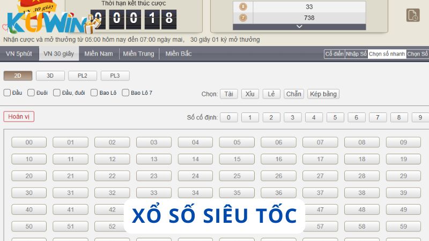Pick number 27 in the grid

pyautogui.click(x=320, y=176)
